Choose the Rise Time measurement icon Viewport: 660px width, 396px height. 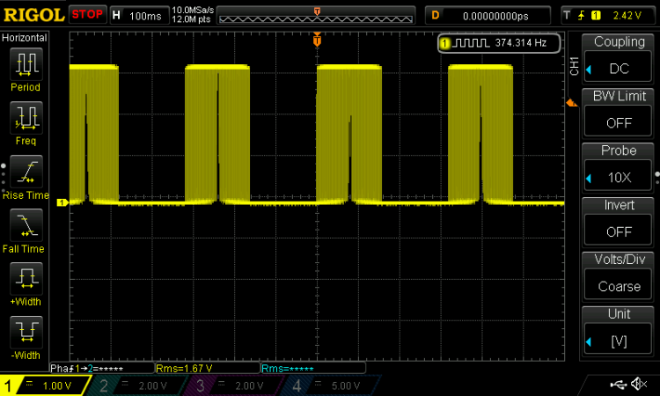[x=26, y=172]
